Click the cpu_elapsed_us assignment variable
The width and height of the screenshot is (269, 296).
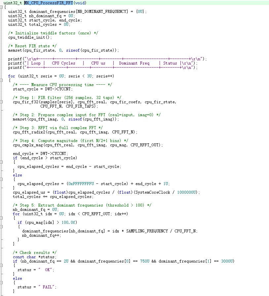pos(29,192)
